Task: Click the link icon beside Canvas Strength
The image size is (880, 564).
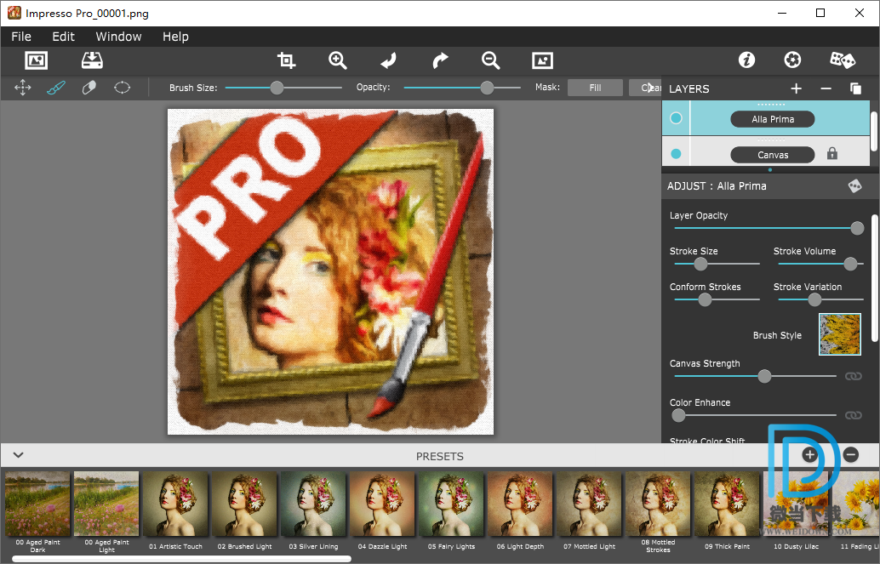Action: [x=853, y=376]
